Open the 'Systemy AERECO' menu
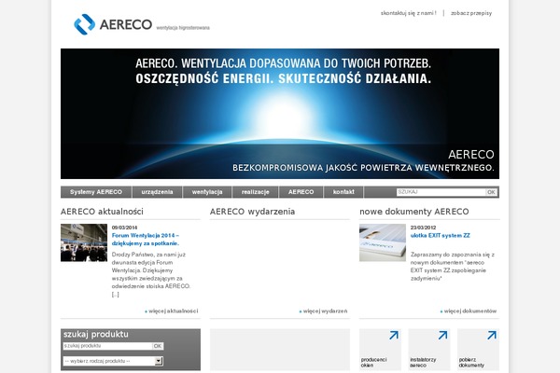 click(x=96, y=192)
